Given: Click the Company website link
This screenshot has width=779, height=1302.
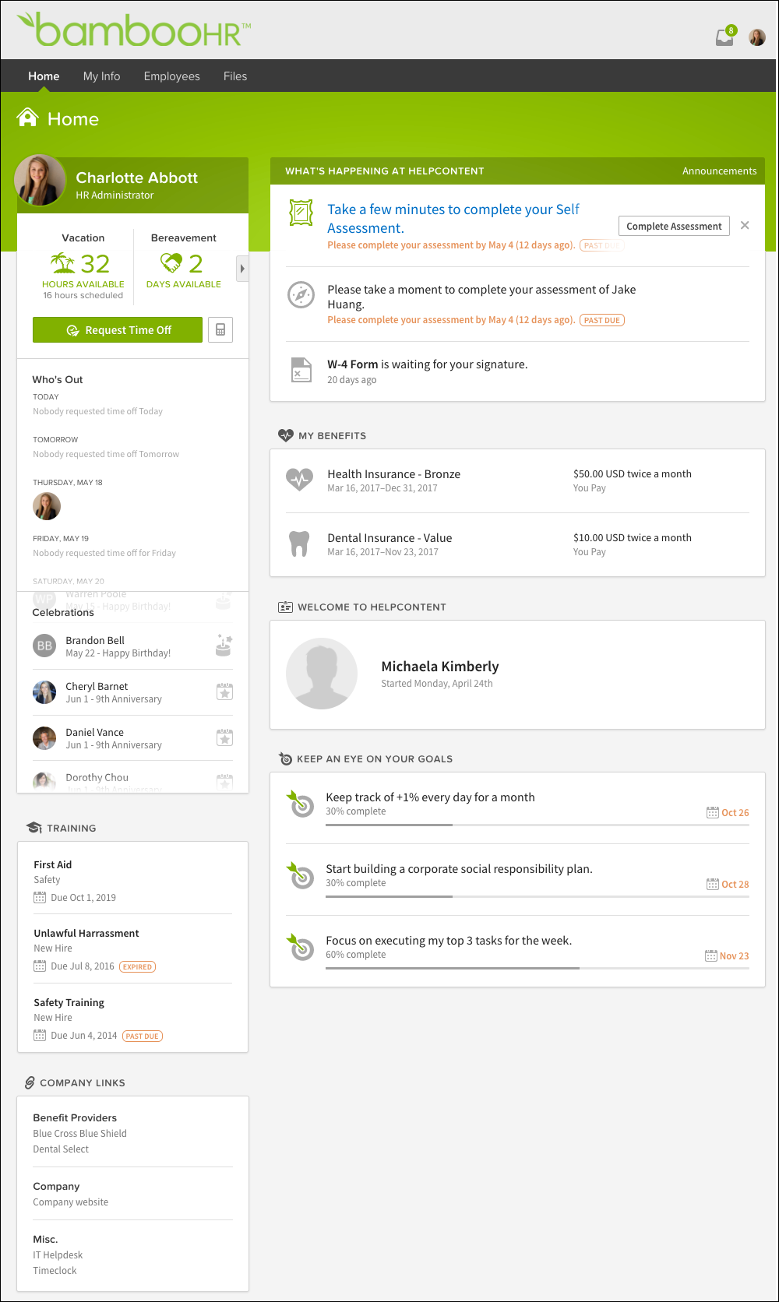Looking at the screenshot, I should (70, 1202).
